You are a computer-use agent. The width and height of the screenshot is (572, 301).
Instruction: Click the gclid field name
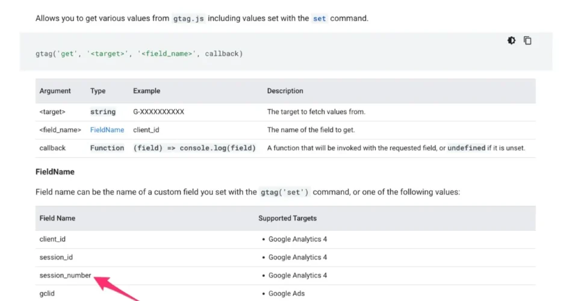tap(47, 293)
